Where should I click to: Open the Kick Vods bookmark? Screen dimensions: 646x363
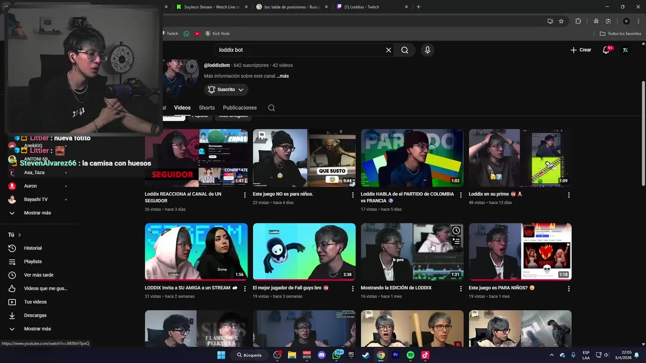point(217,33)
